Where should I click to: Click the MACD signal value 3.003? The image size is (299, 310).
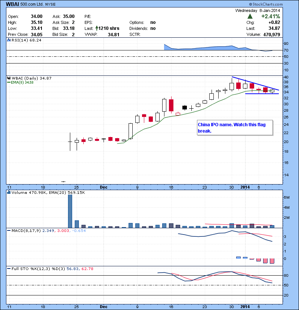[63, 230]
